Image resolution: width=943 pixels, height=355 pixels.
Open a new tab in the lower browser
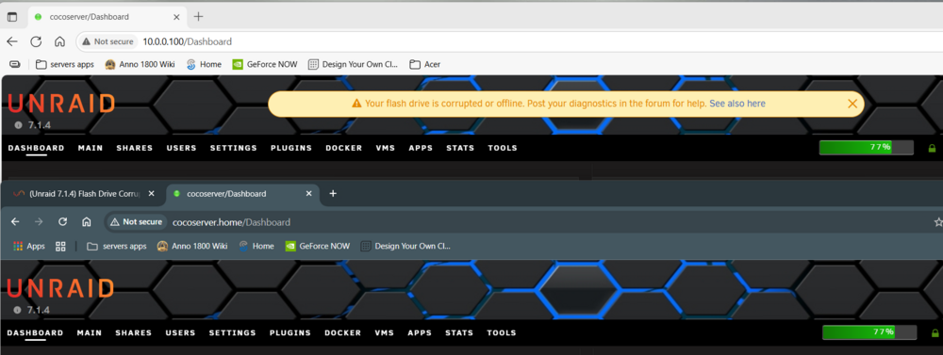click(333, 193)
